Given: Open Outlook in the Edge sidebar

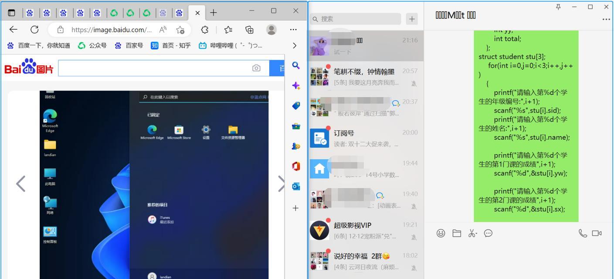Looking at the screenshot, I should coord(296,186).
